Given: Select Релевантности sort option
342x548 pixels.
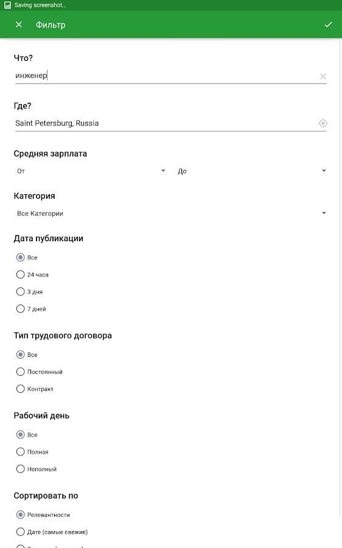Looking at the screenshot, I should point(43,515).
